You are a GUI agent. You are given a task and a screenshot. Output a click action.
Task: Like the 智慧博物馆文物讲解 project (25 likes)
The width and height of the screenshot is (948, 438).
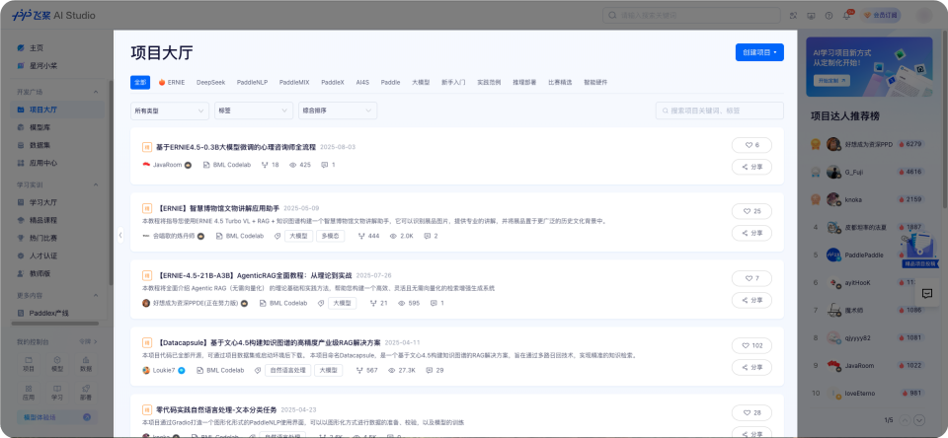tap(751, 211)
